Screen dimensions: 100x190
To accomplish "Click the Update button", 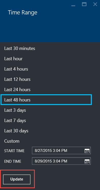I will pyautogui.click(x=17, y=179).
